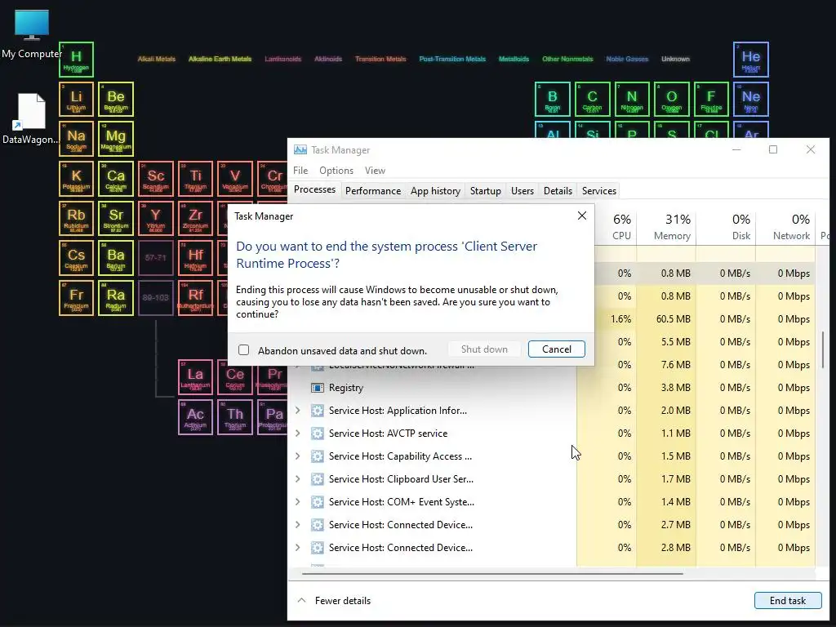Click the 1.6% CPU value
This screenshot has height=627, width=836.
click(620, 319)
